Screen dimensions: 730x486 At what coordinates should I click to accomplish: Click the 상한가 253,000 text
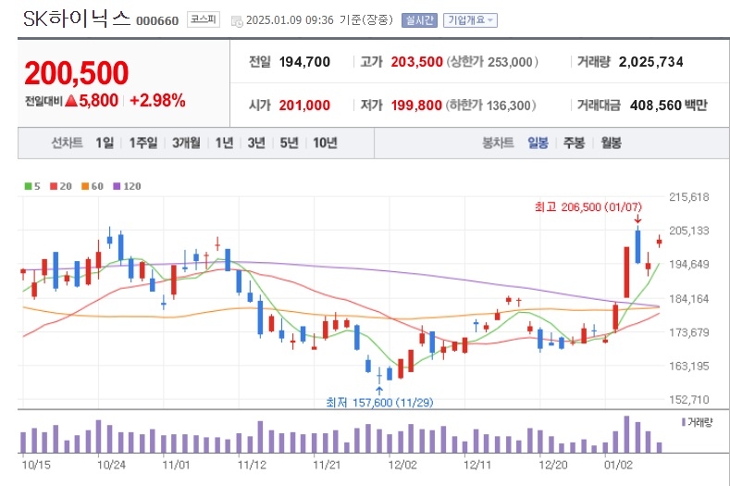click(492, 61)
